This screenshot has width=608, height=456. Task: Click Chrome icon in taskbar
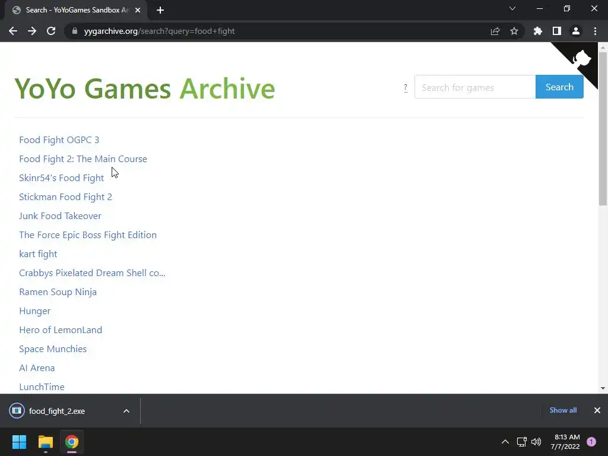click(x=72, y=442)
